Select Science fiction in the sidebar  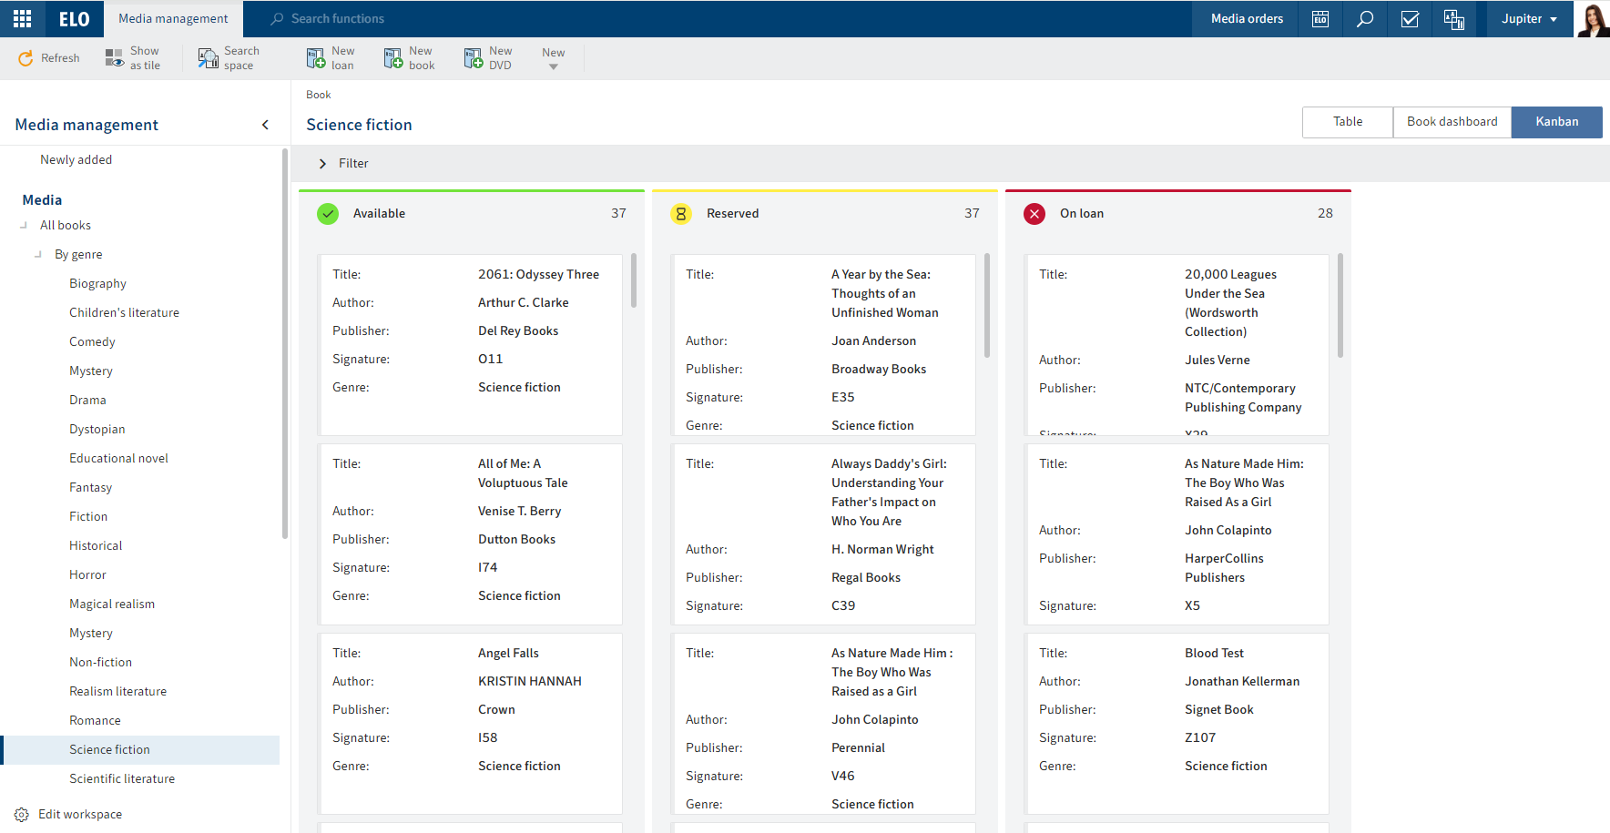pos(141,750)
